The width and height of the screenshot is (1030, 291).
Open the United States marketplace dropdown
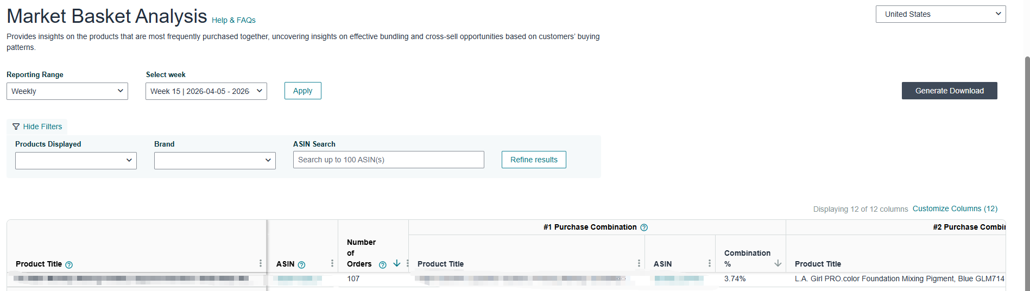point(940,14)
